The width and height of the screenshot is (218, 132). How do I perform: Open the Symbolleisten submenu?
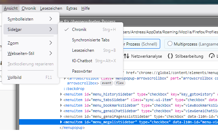(31, 19)
